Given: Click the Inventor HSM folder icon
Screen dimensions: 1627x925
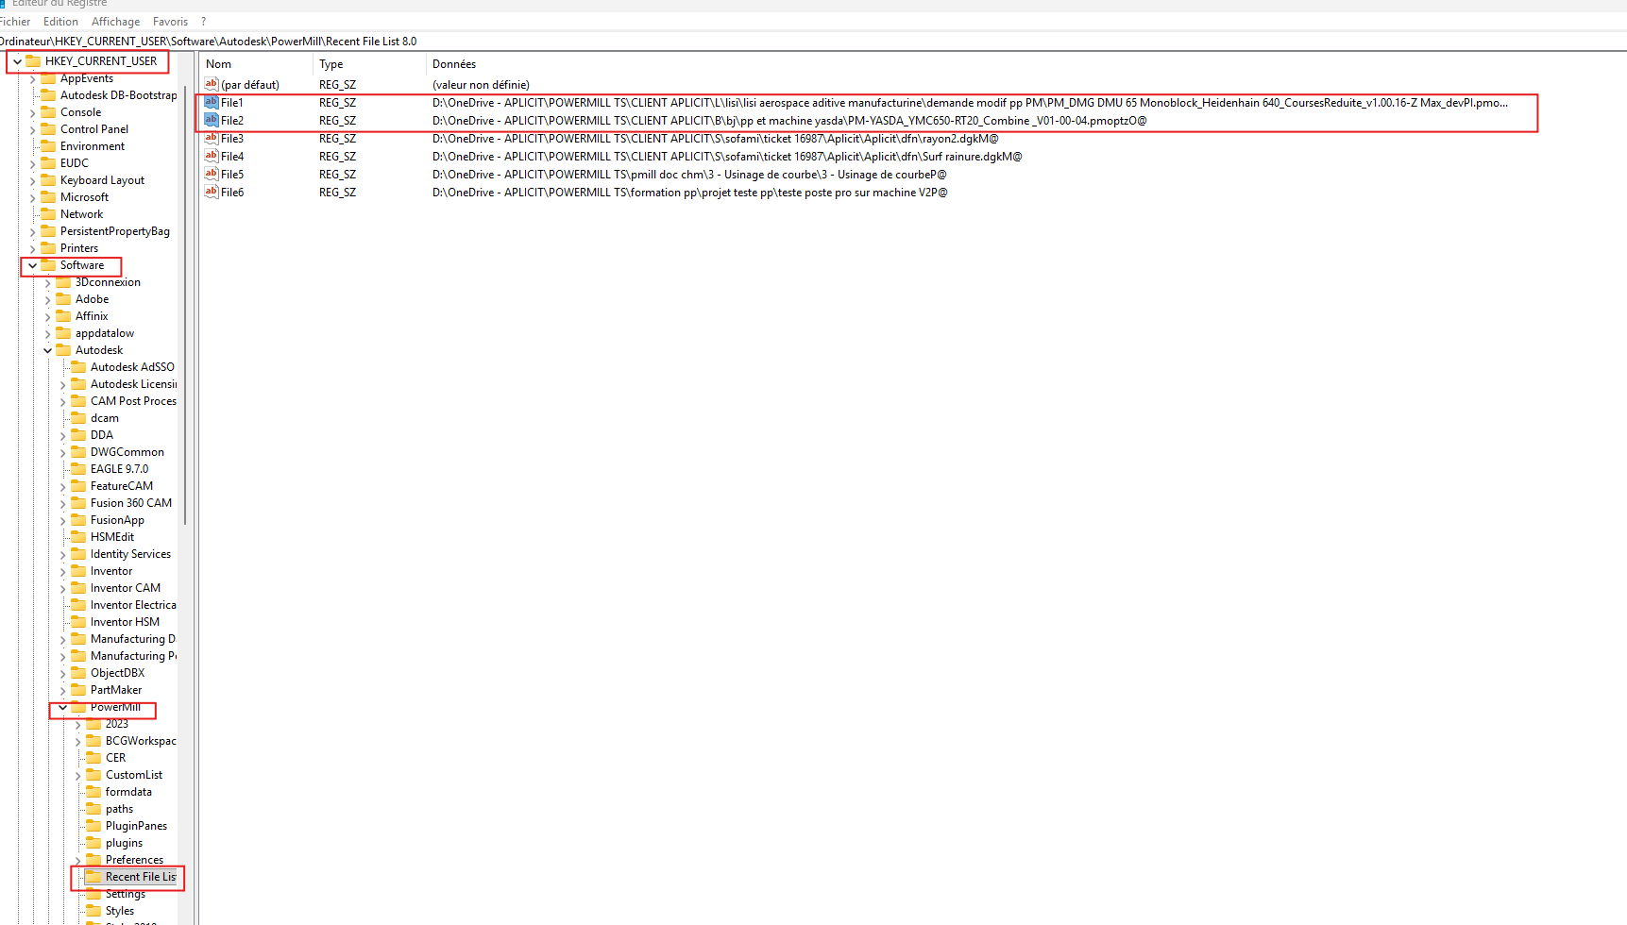Looking at the screenshot, I should tap(78, 622).
